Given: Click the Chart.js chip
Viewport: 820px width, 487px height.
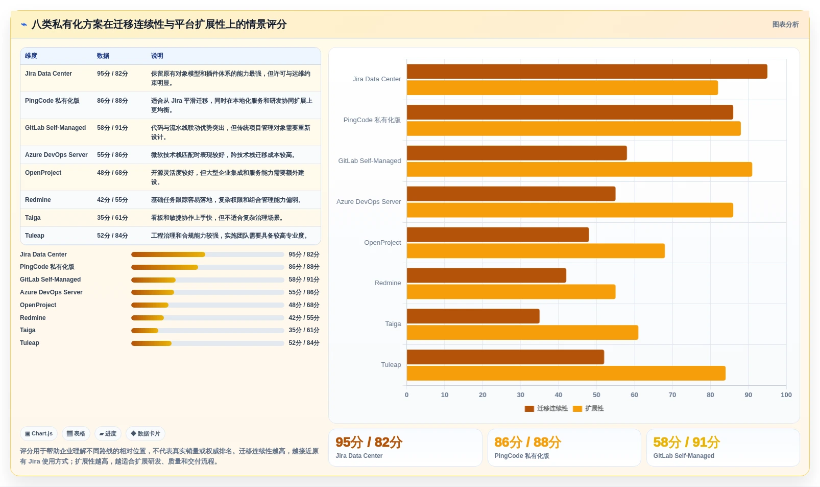Looking at the screenshot, I should coord(39,433).
